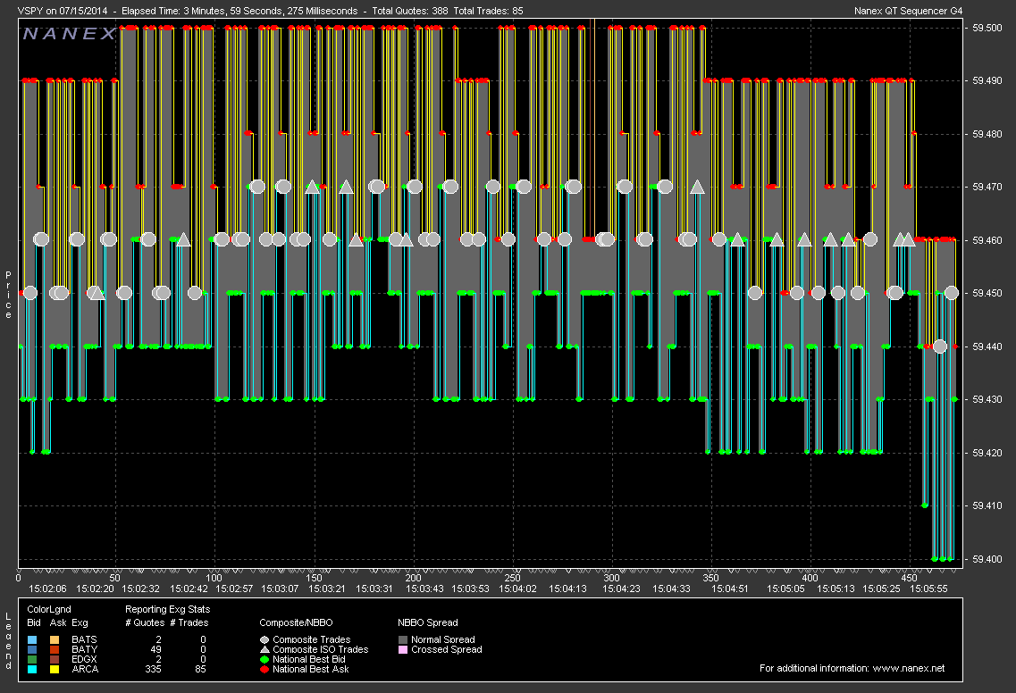The width and height of the screenshot is (1016, 693).
Task: Click the Composite Trades circle legend icon
Action: (264, 640)
